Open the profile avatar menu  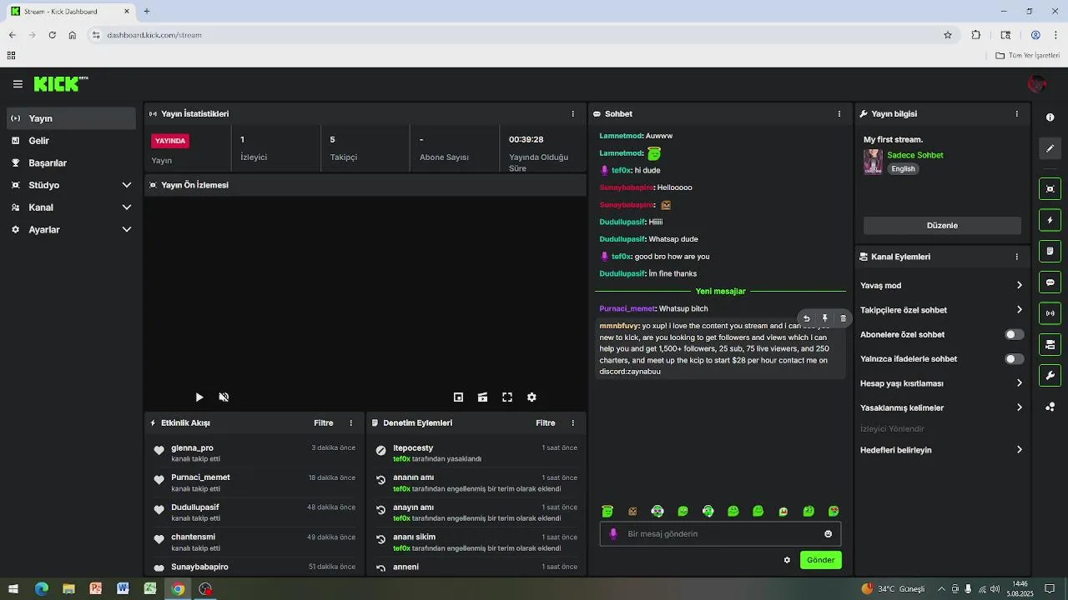pyautogui.click(x=1037, y=84)
